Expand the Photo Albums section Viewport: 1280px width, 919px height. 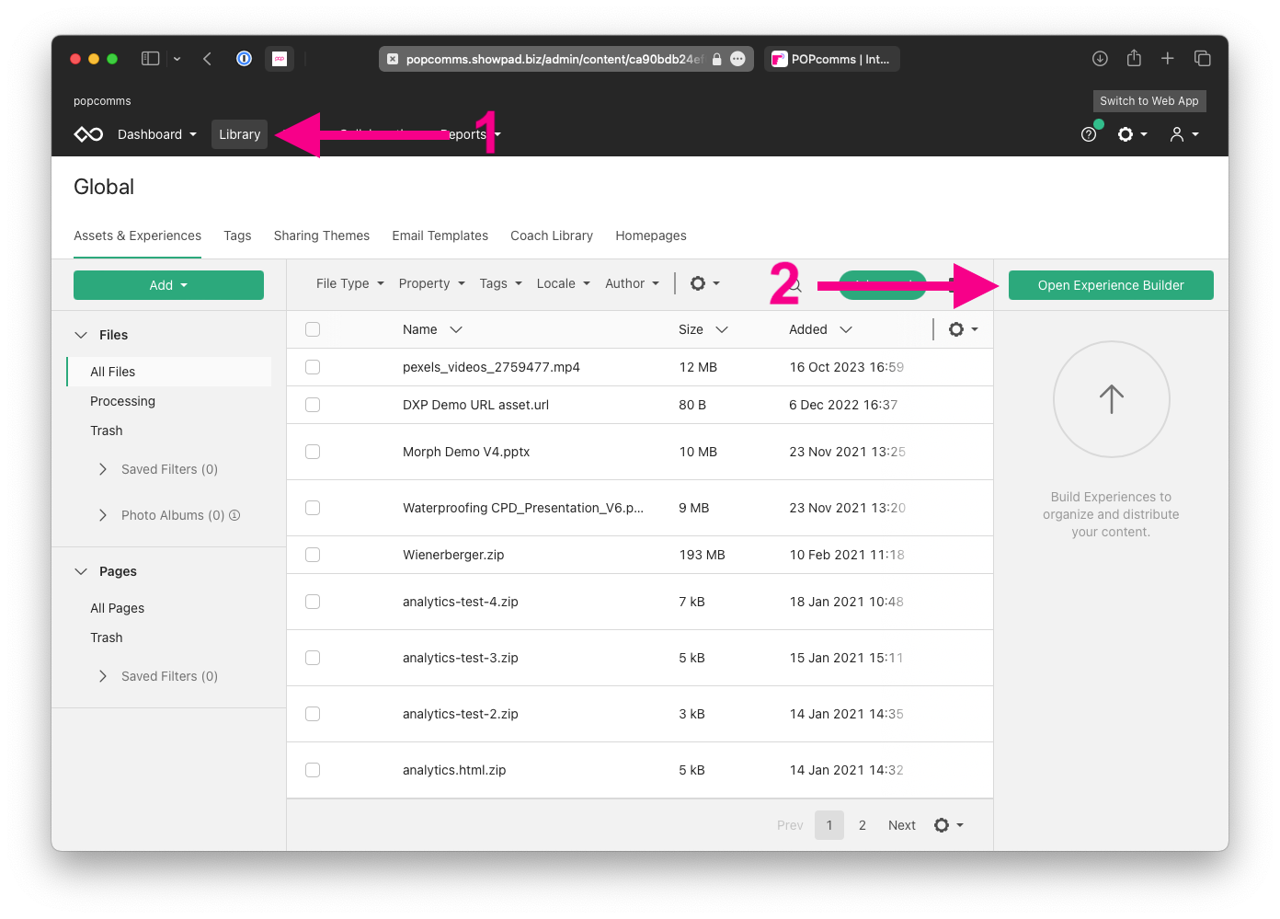coord(103,515)
